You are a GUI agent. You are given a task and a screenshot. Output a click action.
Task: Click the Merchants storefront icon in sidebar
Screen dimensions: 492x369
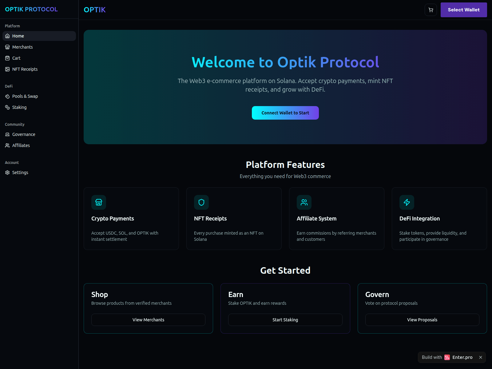coord(7,47)
